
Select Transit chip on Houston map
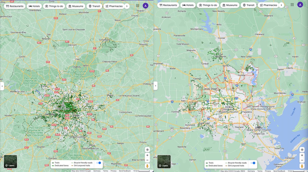coord(248,5)
